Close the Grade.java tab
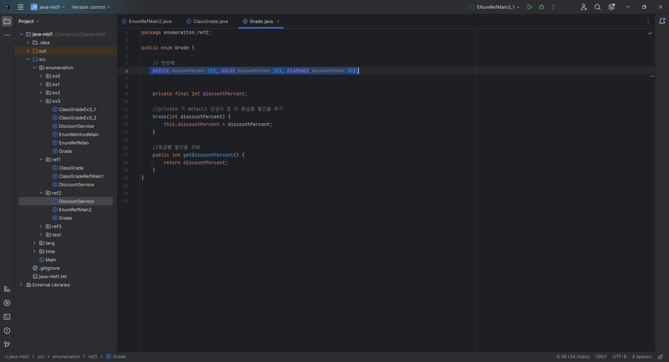The height and width of the screenshot is (362, 669). point(278,21)
